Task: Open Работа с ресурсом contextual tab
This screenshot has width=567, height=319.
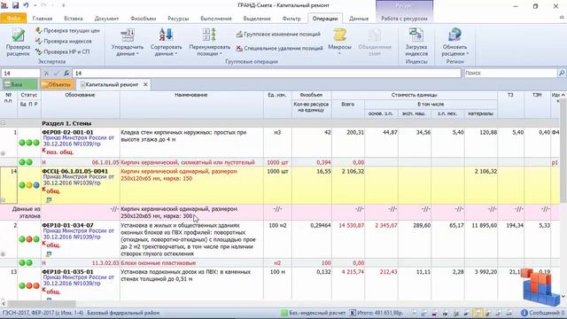Action: (404, 19)
